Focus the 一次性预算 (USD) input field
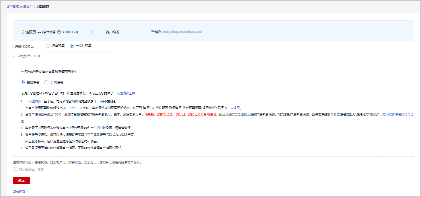 point(79,56)
